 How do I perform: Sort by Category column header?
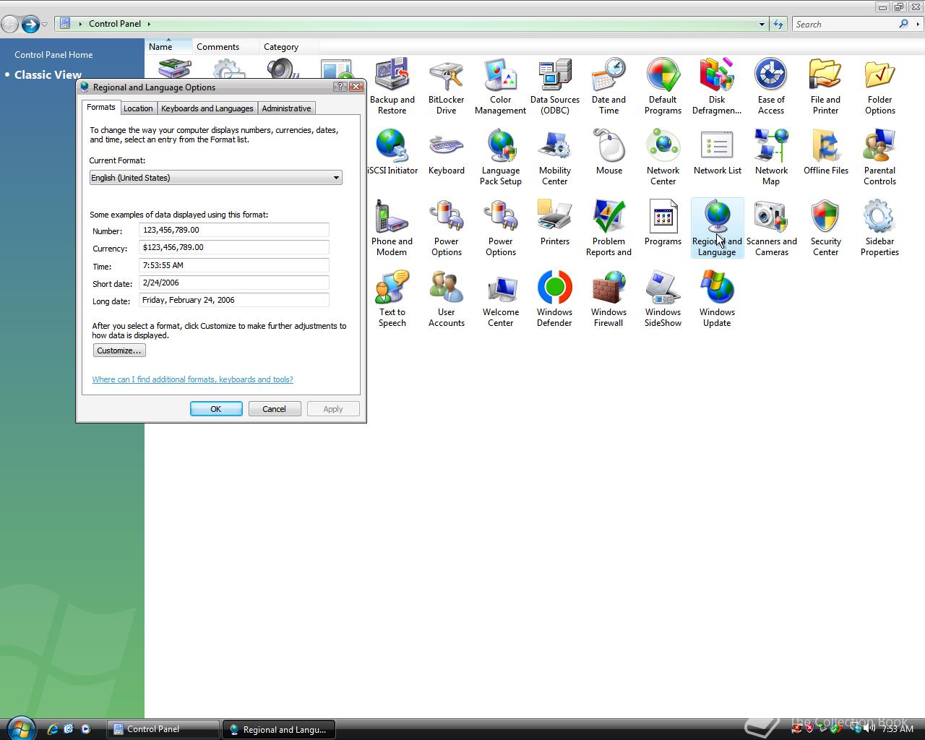[291, 46]
